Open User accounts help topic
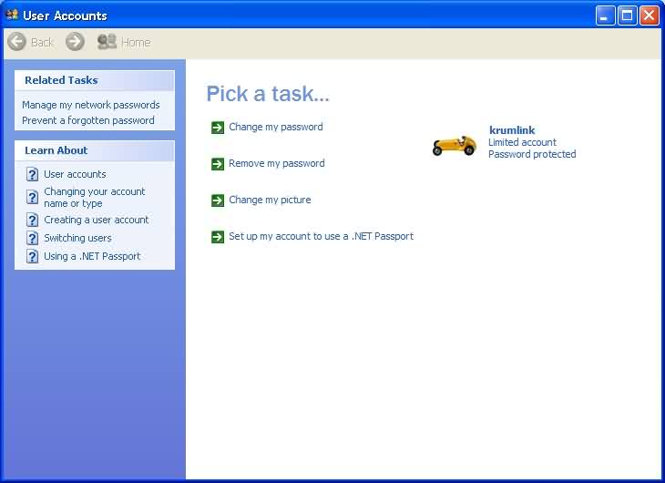 (x=75, y=174)
